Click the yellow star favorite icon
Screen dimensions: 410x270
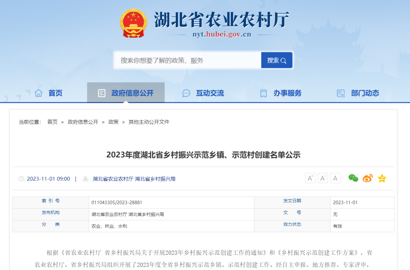(382, 178)
